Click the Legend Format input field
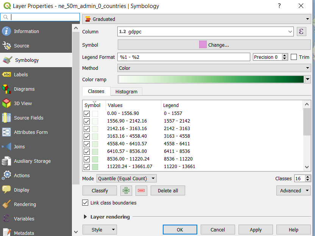 tap(184, 57)
